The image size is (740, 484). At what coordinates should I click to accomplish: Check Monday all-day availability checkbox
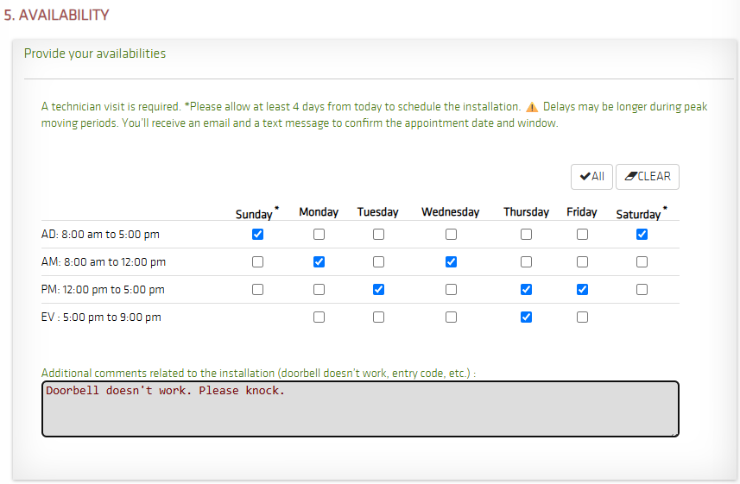coord(319,235)
